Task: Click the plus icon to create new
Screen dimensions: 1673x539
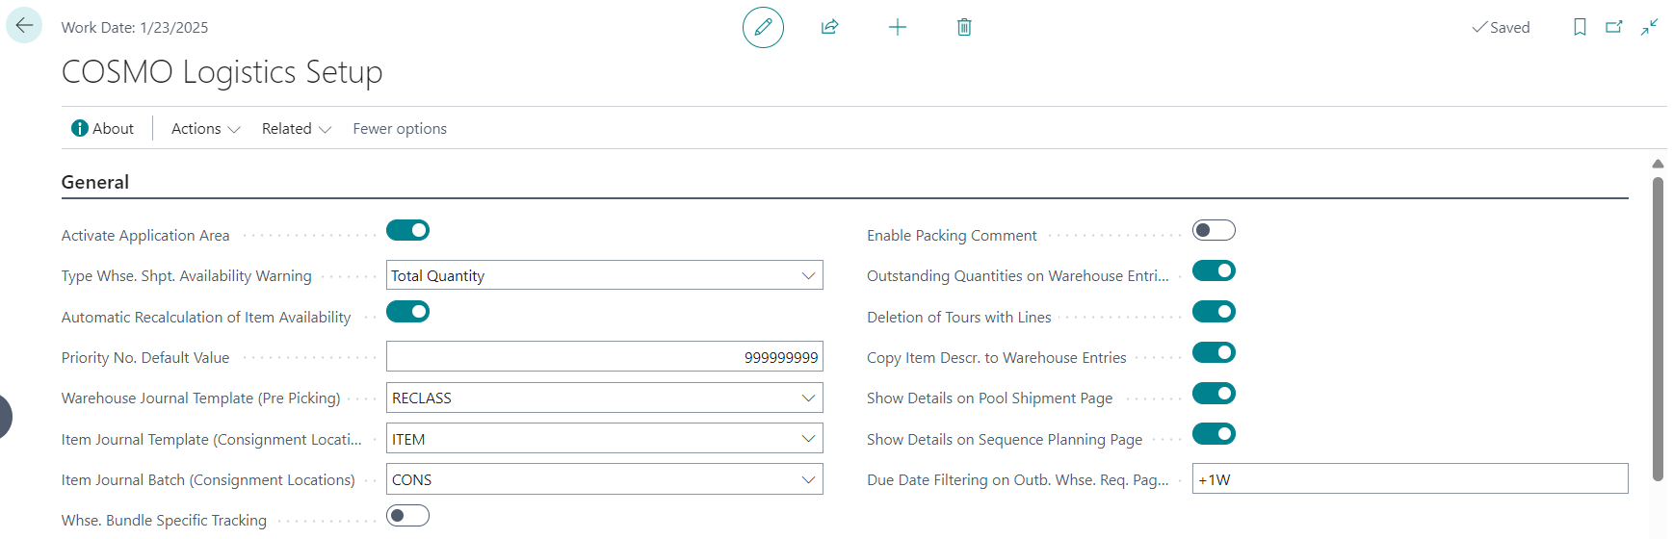Action: tap(897, 27)
